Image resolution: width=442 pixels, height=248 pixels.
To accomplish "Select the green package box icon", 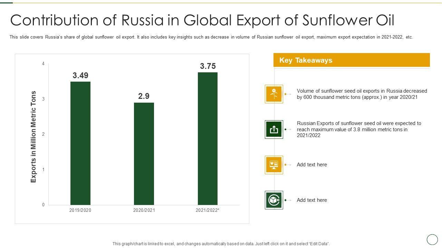I will pyautogui.click(x=274, y=200).
